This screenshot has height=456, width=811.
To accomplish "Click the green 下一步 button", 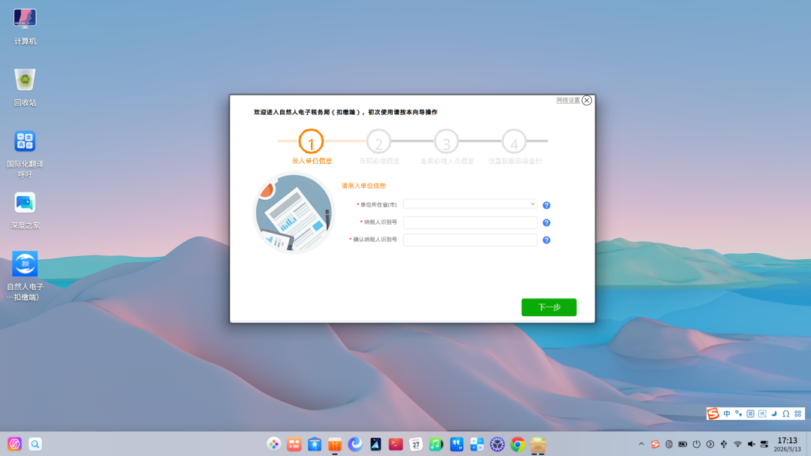I will [x=549, y=307].
